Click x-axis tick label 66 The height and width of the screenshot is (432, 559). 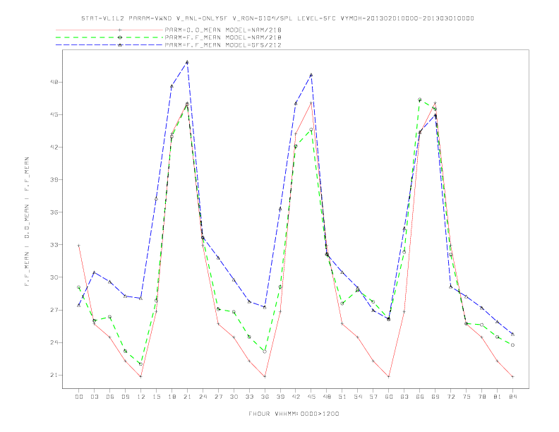[420, 397]
